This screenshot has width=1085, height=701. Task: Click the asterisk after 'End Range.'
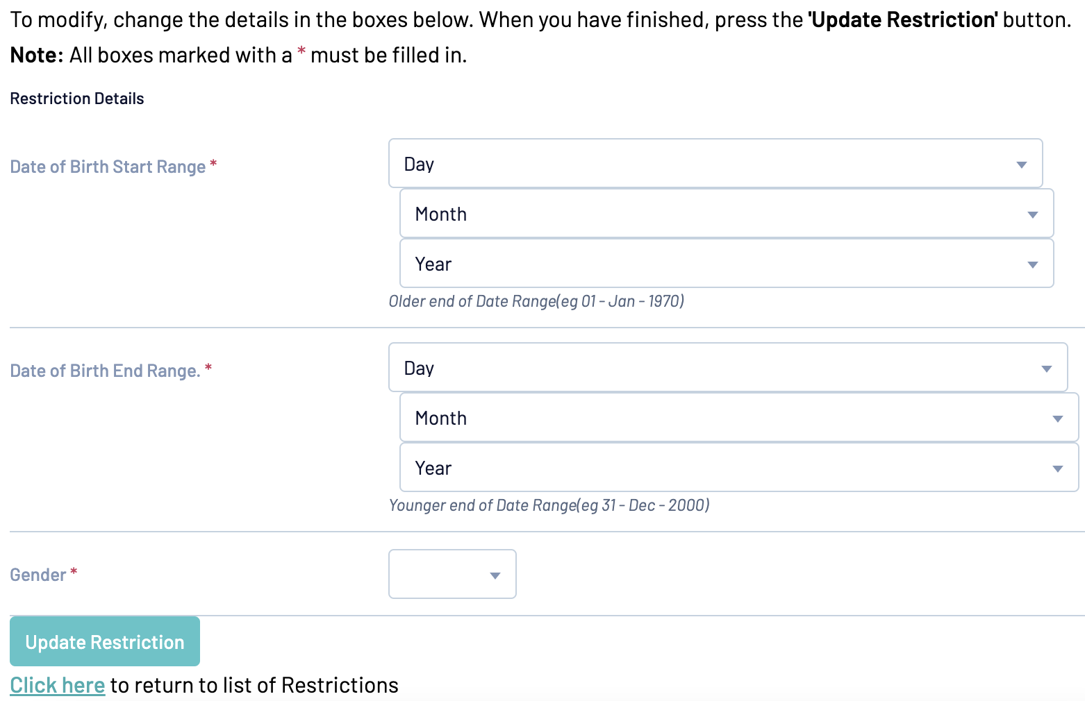[x=208, y=368]
